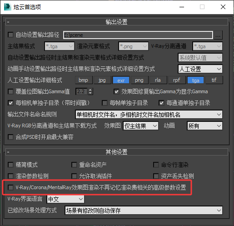Collapse the 其他设置 rollout header
Screen dimensions: 234x226
pyautogui.click(x=117, y=152)
